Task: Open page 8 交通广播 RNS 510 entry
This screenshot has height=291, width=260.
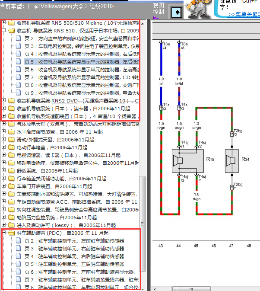Action: 81,85
